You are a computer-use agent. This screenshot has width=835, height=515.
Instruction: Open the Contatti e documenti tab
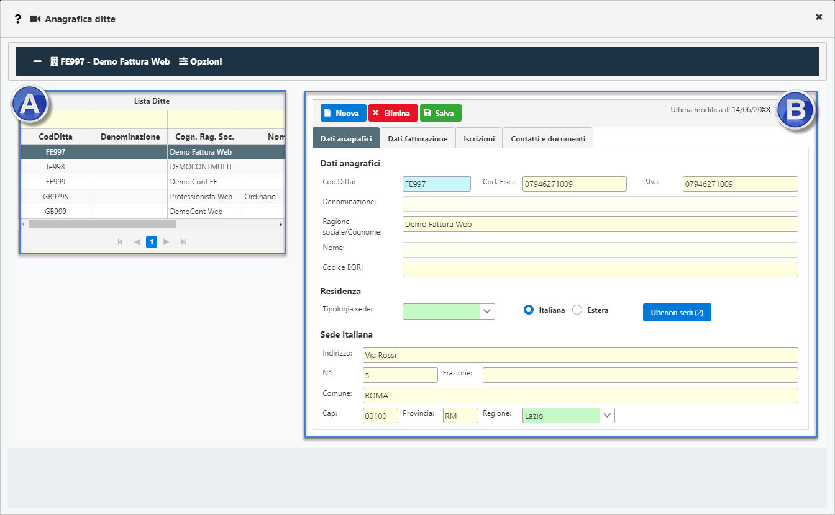point(547,138)
